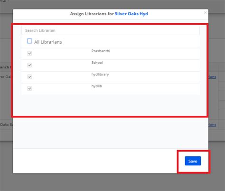225x191 pixels.
Task: Select the hydlib name text
Action: coord(96,86)
